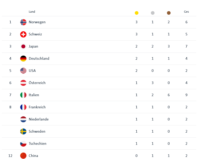Screen dimensions: 203x159
Task: Select Italien's total medal count 9
Action: tap(186, 95)
